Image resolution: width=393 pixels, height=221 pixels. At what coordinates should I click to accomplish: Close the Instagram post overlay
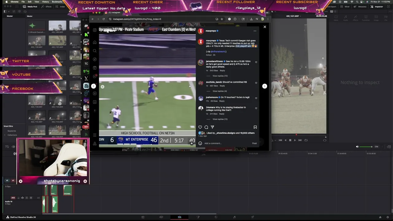(265, 27)
